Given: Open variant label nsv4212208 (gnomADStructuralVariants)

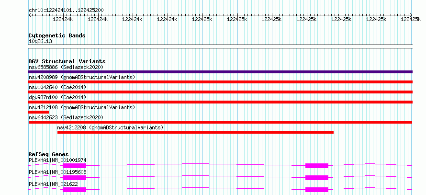Looking at the screenshot, I should click(x=110, y=127).
